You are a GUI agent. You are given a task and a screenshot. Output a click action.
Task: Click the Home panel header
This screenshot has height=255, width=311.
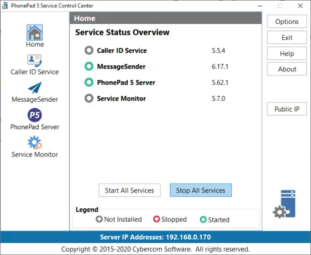point(166,18)
